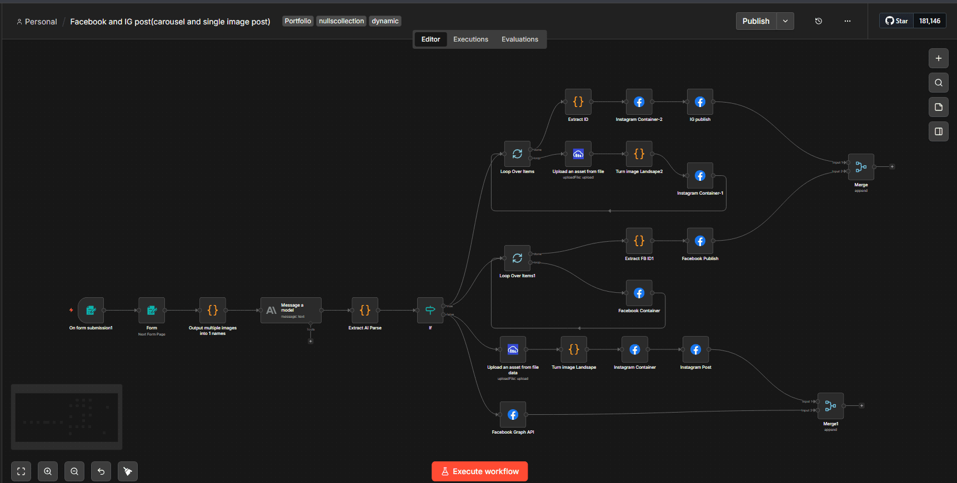Add a sticky note to canvas
Screen dimensions: 957x483
pos(939,107)
